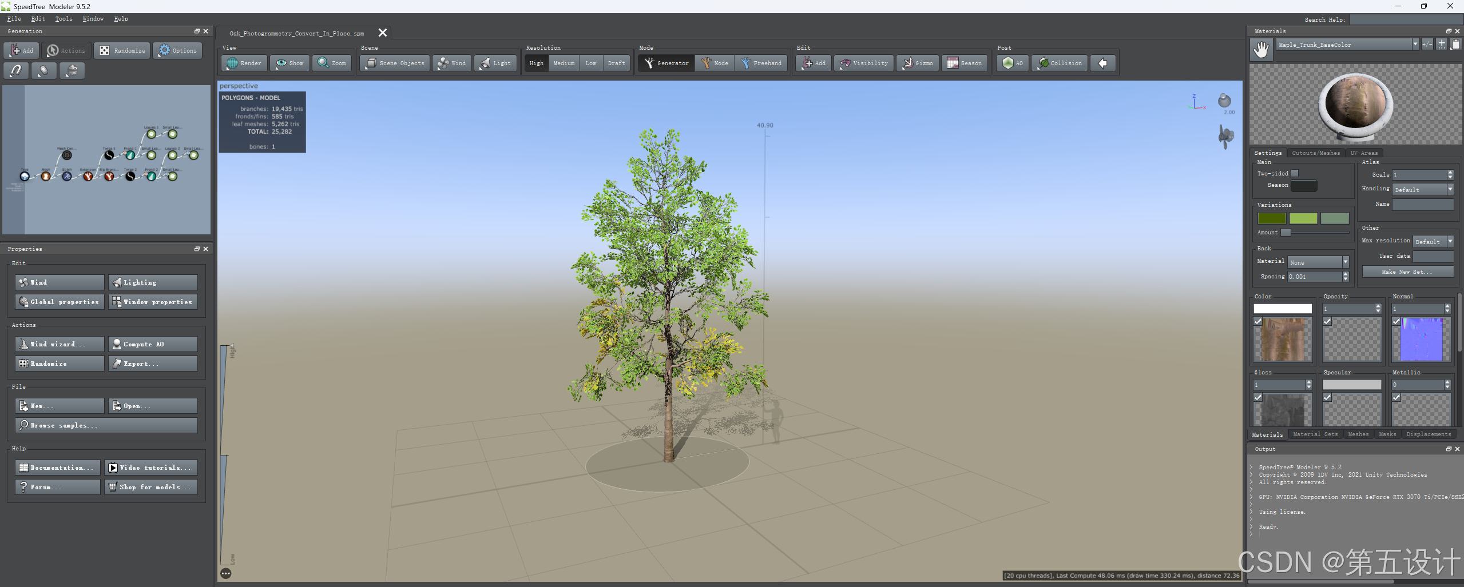Open the Show view options
This screenshot has height=587, width=1464.
point(290,63)
